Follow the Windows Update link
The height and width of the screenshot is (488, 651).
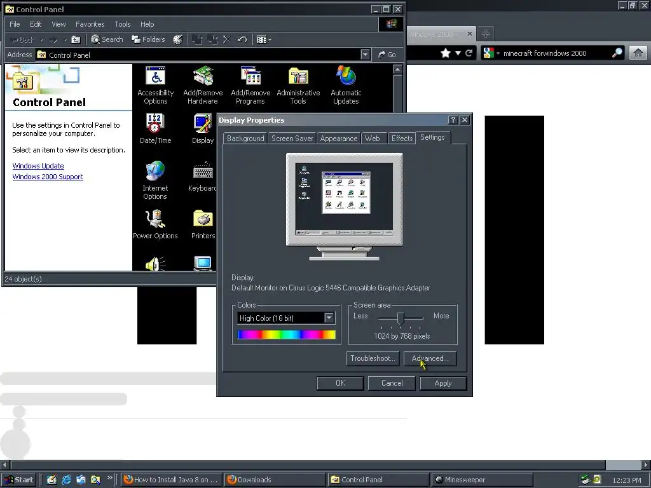(38, 166)
